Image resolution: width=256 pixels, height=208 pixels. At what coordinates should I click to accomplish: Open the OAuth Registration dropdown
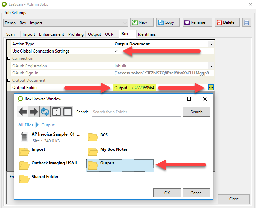pyautogui.click(x=211, y=66)
